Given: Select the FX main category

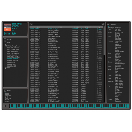Looking at the screenshot, I should coord(109,86).
